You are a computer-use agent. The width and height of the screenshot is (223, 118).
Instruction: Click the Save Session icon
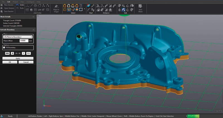click(x=2, y=11)
